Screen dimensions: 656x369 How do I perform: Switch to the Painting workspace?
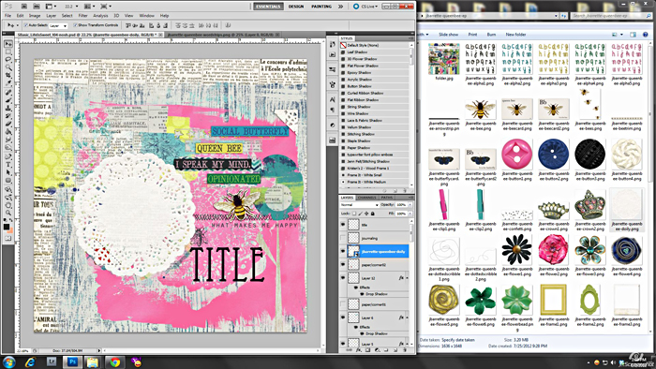tap(321, 7)
